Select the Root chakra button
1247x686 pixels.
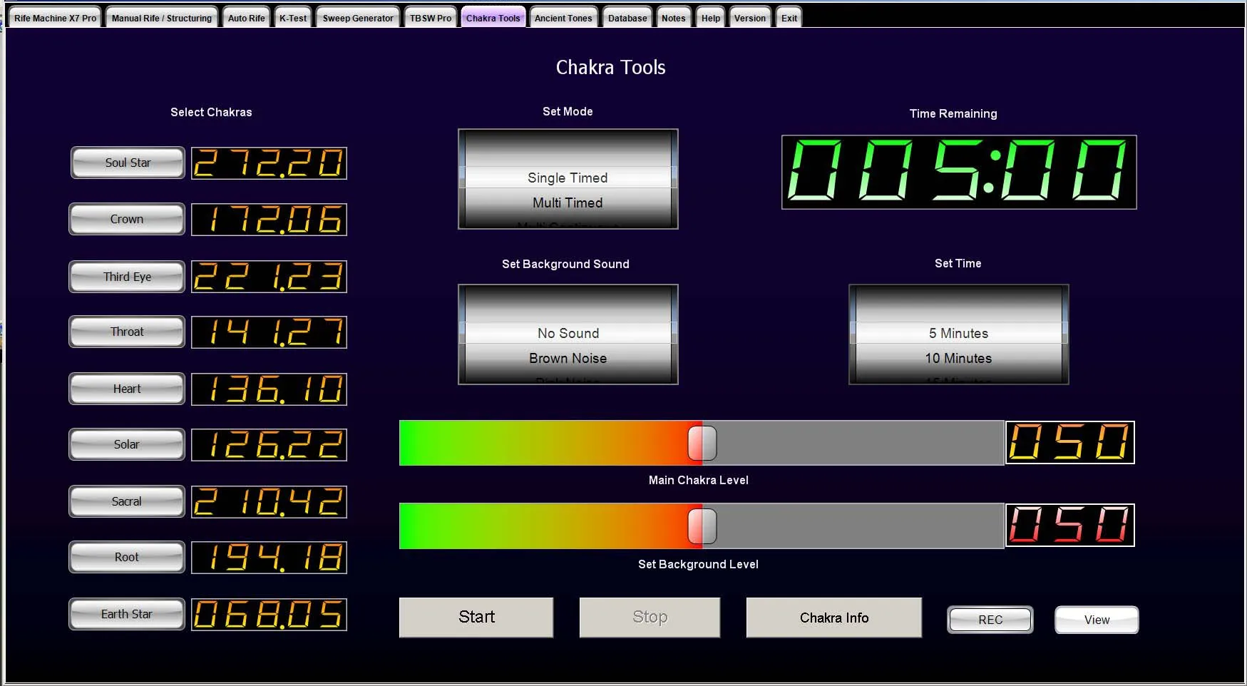pos(127,557)
